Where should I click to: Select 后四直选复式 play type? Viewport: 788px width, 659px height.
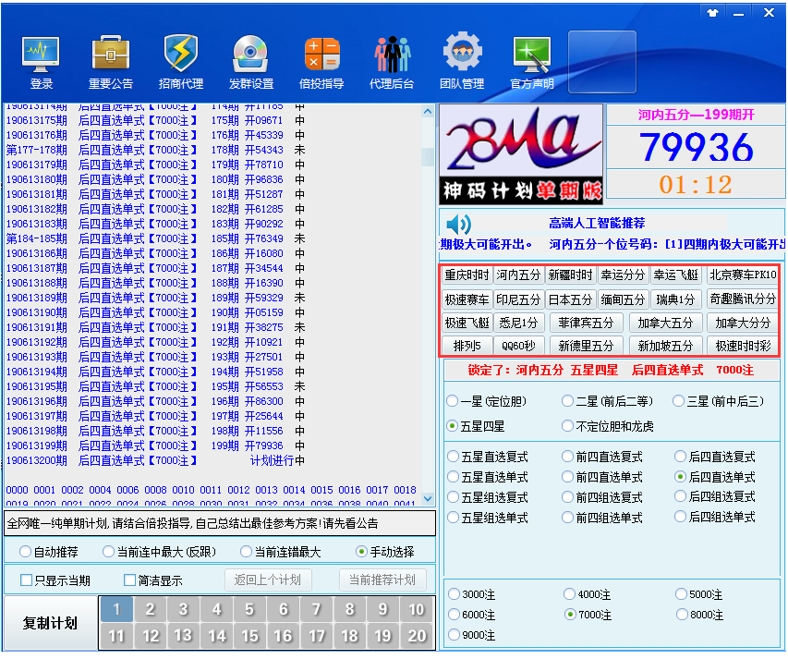pos(682,457)
